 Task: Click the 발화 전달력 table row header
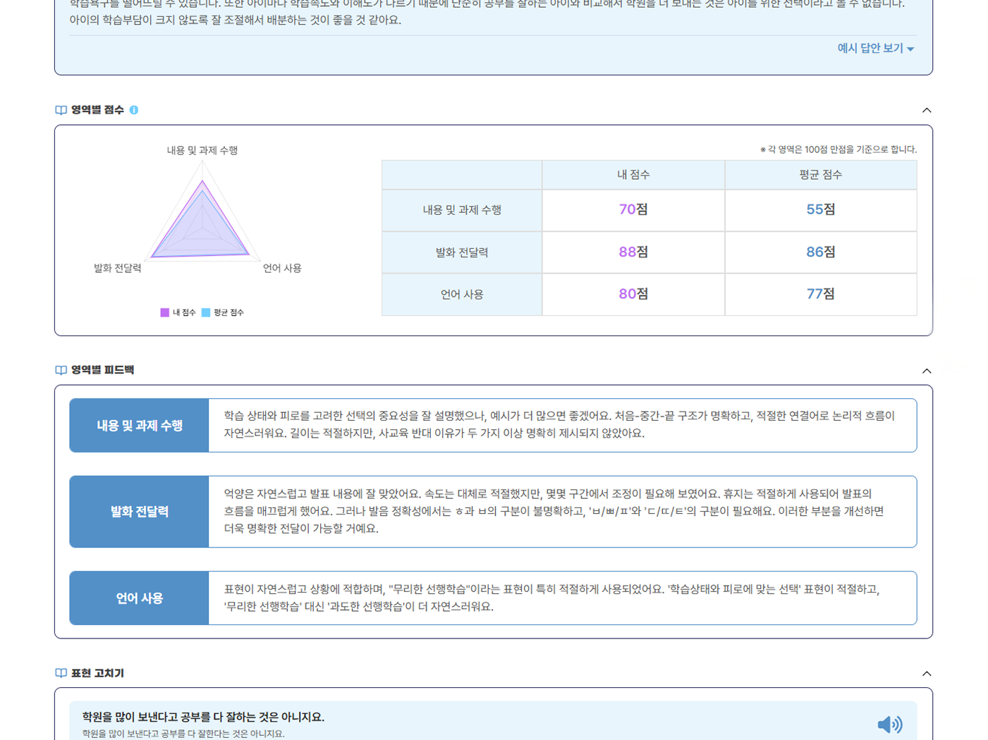(x=462, y=252)
